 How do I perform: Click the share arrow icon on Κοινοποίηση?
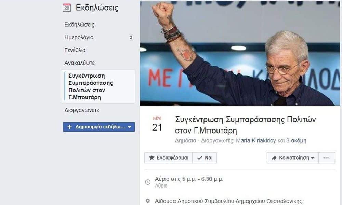click(274, 158)
